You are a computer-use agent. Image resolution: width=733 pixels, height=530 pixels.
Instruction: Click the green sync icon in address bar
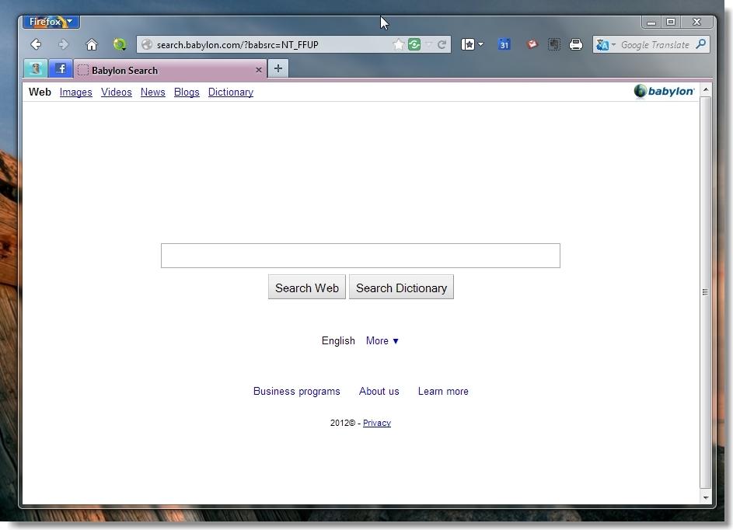(x=414, y=44)
